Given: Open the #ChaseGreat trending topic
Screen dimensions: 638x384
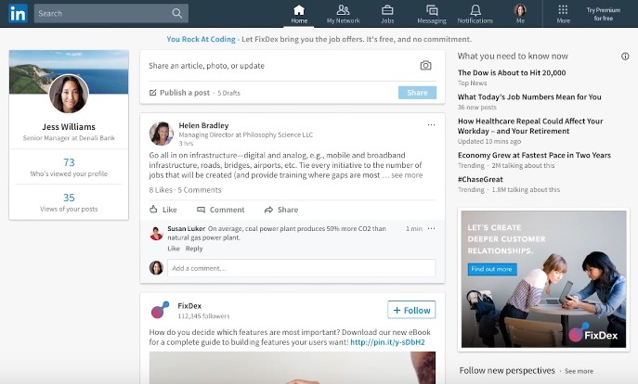Looking at the screenshot, I should 480,180.
